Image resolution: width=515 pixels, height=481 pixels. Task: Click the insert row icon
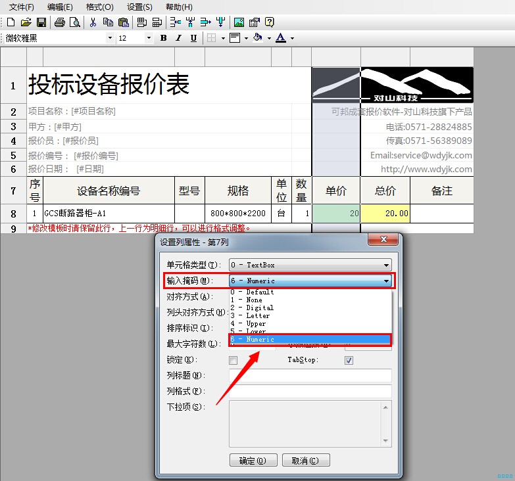(176, 22)
